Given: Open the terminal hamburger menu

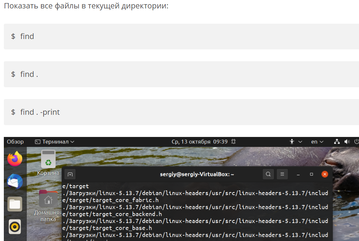Looking at the screenshot, I should (282, 174).
